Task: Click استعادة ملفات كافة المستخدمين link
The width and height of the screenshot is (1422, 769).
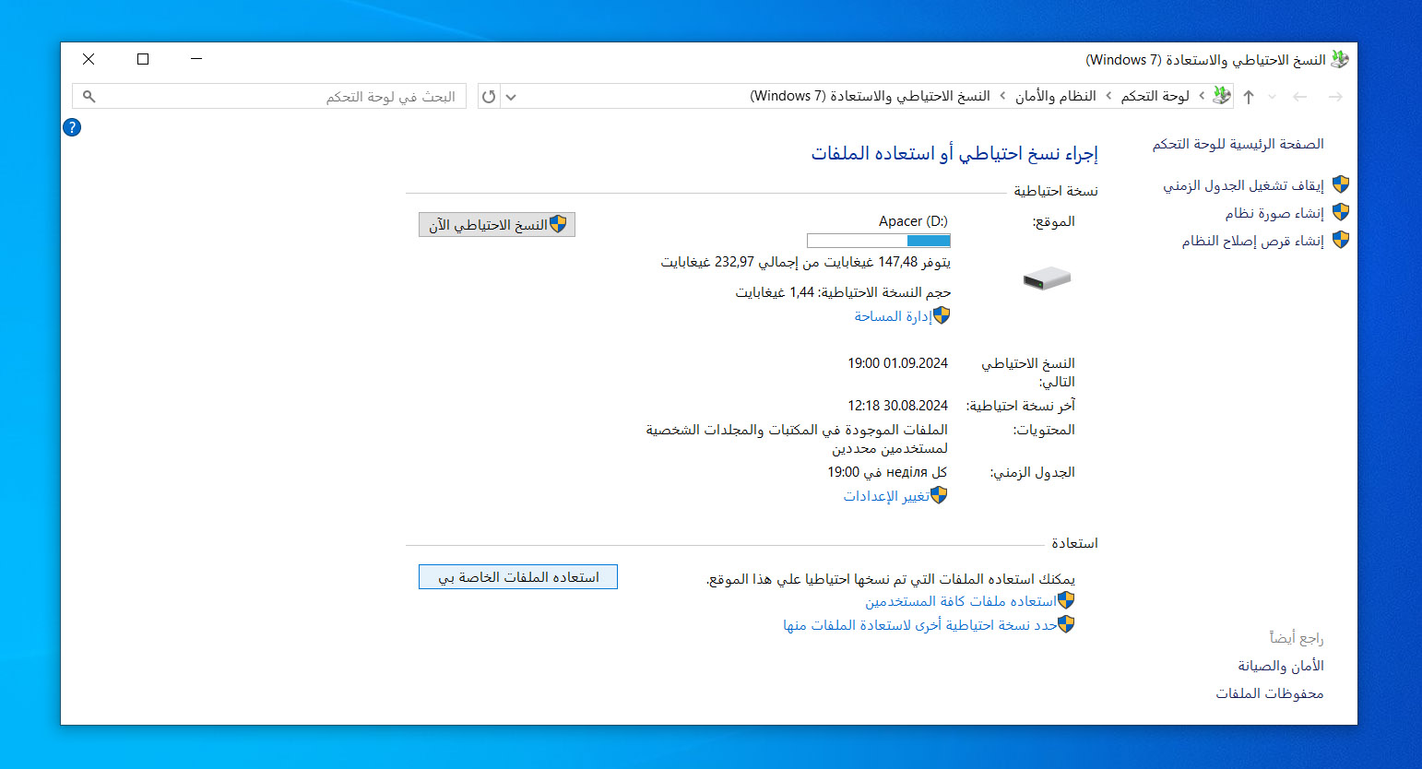Action: coord(961,601)
